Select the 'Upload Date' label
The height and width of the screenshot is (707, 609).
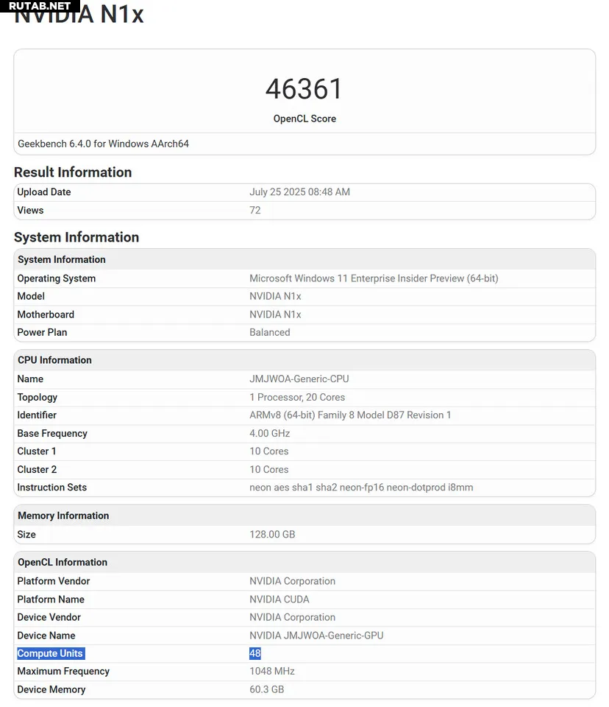point(44,192)
